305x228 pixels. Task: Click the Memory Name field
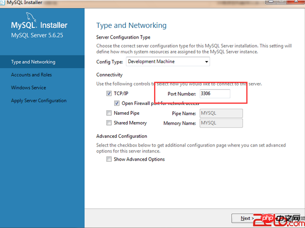[221, 123]
